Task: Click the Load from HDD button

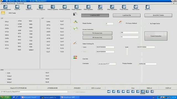Action: coord(95,15)
